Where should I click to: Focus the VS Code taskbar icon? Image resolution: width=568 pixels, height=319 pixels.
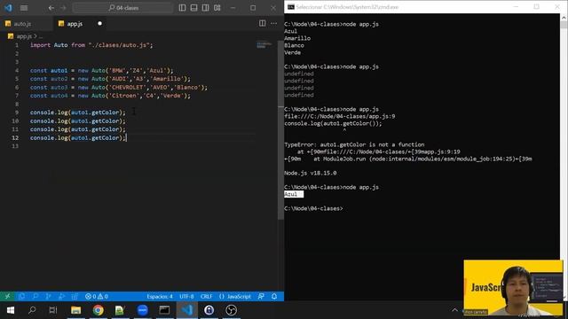(187, 310)
